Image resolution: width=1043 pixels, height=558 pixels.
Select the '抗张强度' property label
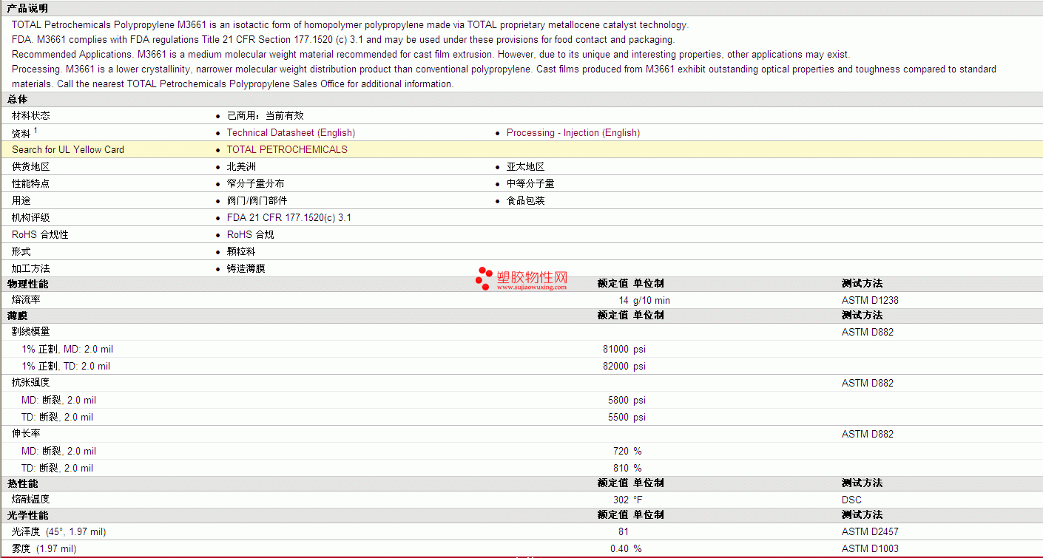[x=31, y=383]
